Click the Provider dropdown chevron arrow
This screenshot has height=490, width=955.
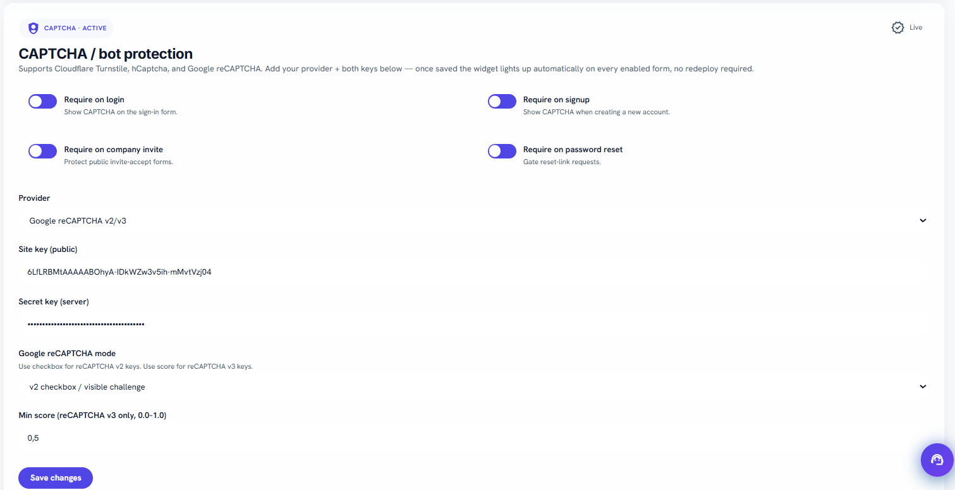[923, 220]
